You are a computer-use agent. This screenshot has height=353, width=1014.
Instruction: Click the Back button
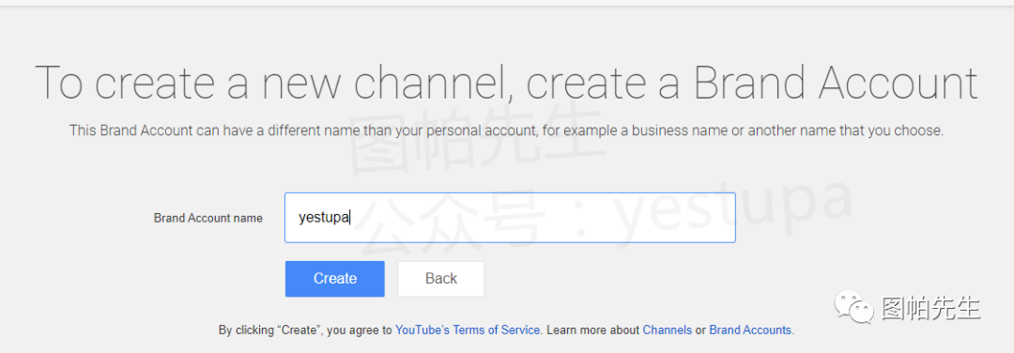pos(441,279)
